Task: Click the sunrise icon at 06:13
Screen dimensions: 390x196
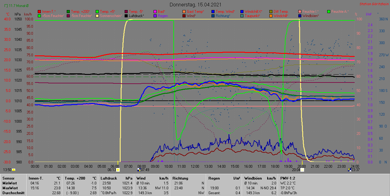Action: click(x=118, y=170)
